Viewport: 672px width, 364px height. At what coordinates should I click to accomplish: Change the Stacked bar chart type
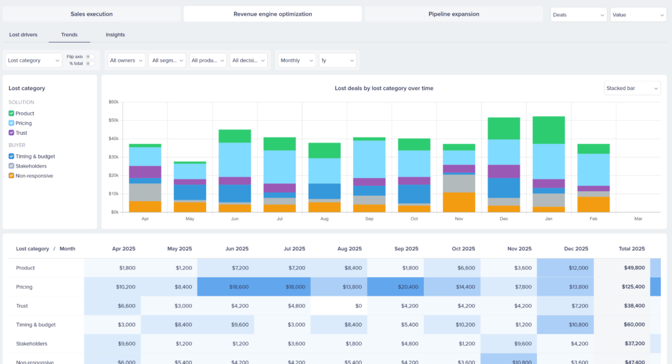tap(632, 88)
